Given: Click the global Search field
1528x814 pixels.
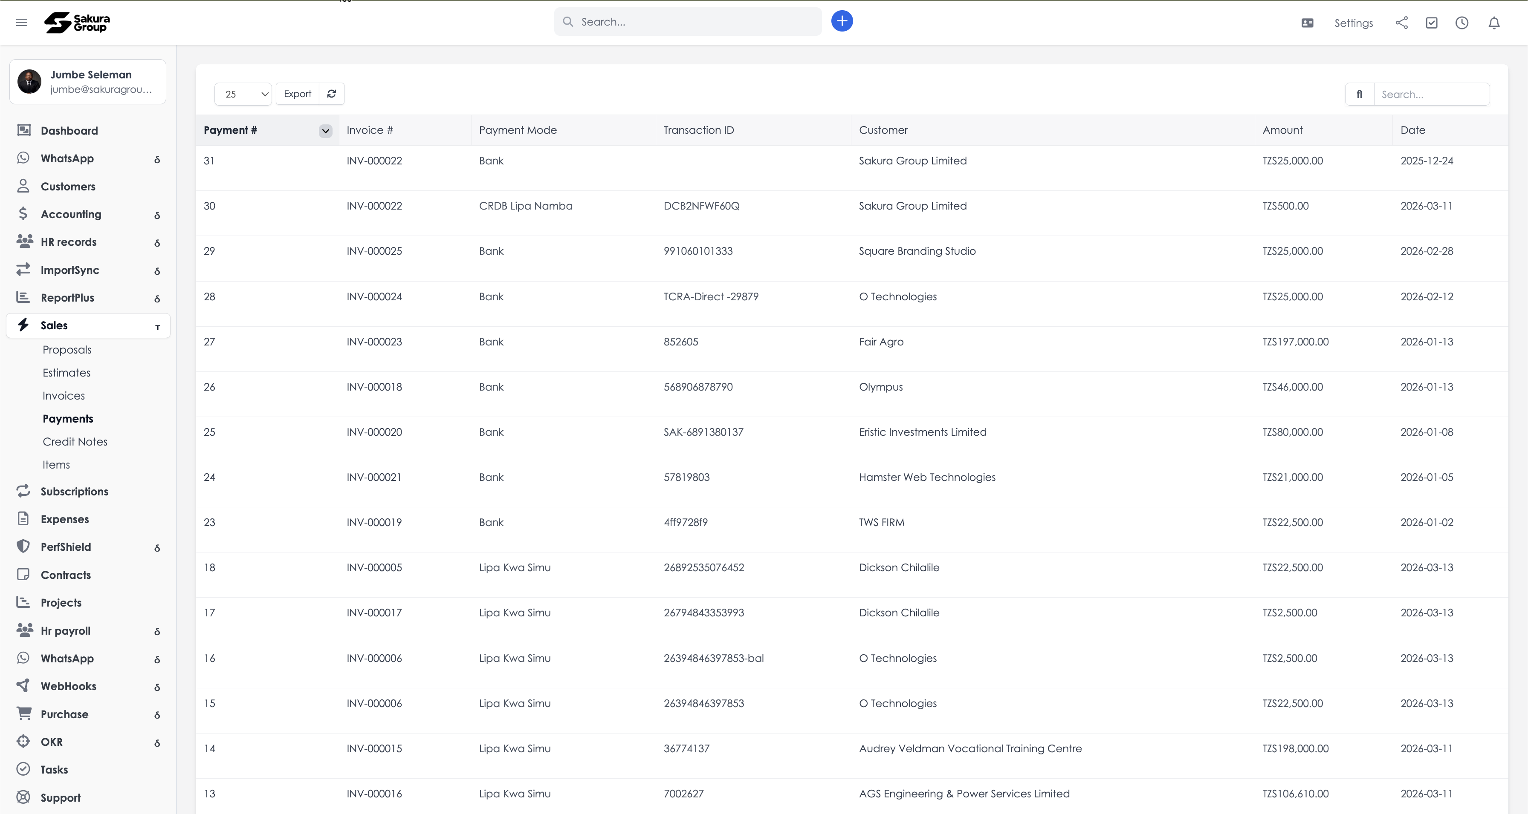Looking at the screenshot, I should (688, 22).
